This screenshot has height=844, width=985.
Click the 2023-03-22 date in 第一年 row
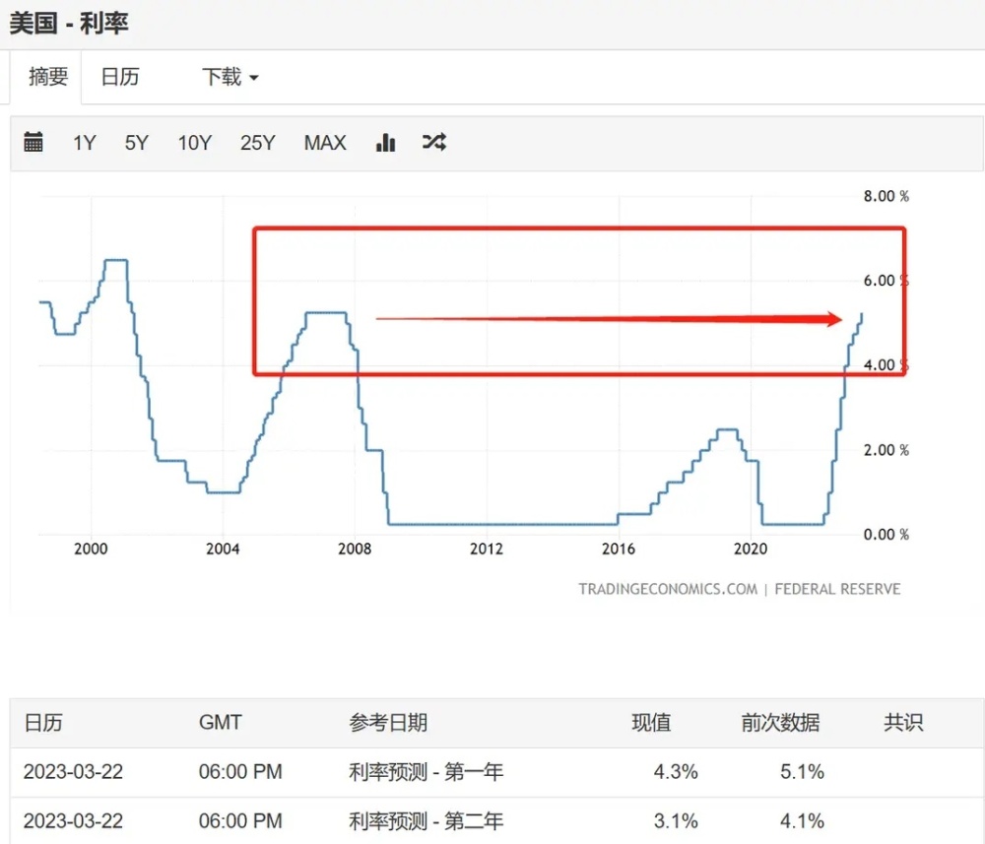(74, 771)
